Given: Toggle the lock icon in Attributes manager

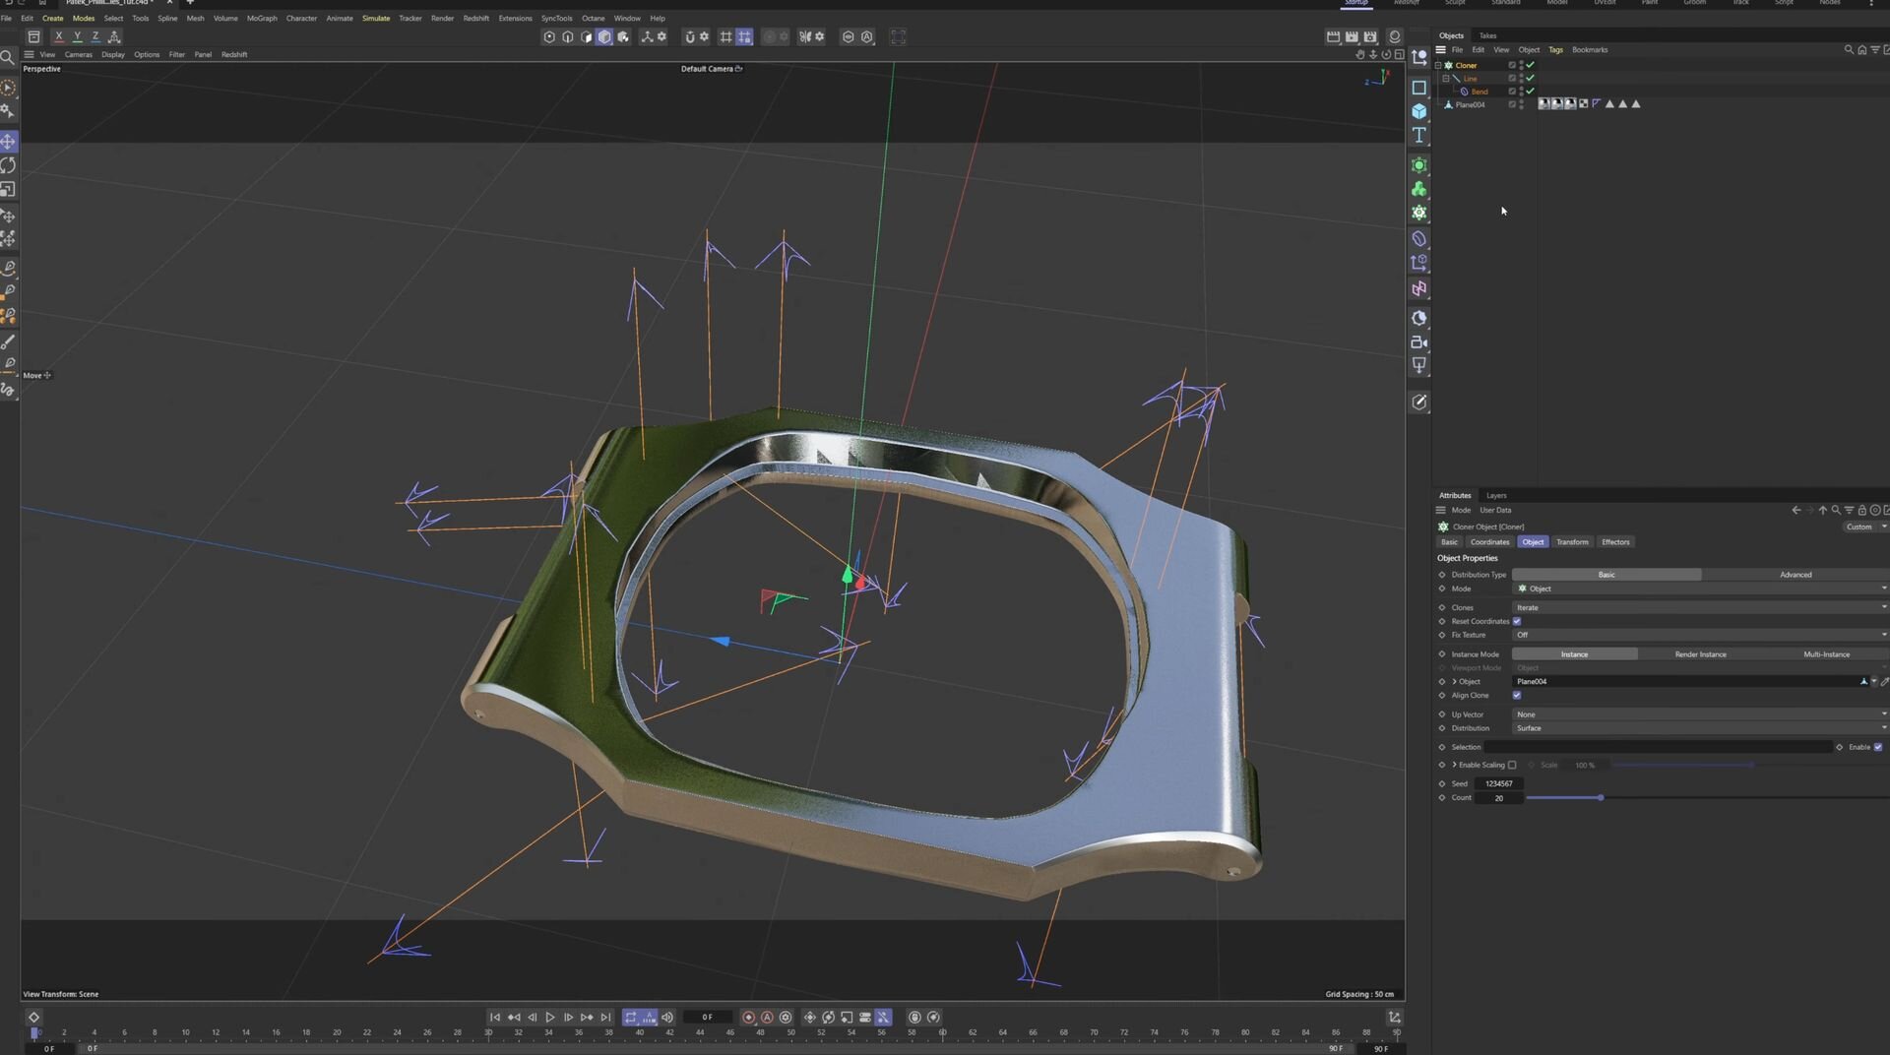Looking at the screenshot, I should pyautogui.click(x=1861, y=510).
